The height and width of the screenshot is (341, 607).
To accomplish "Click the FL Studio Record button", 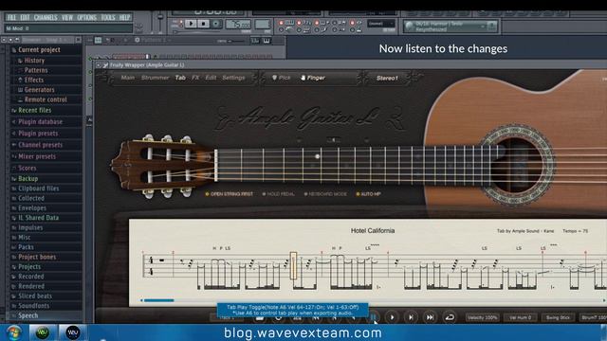I will click(216, 24).
